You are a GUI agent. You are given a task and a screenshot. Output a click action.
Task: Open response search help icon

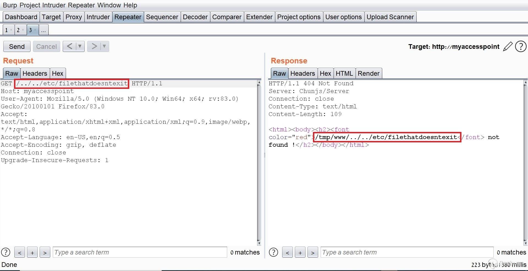(x=273, y=252)
